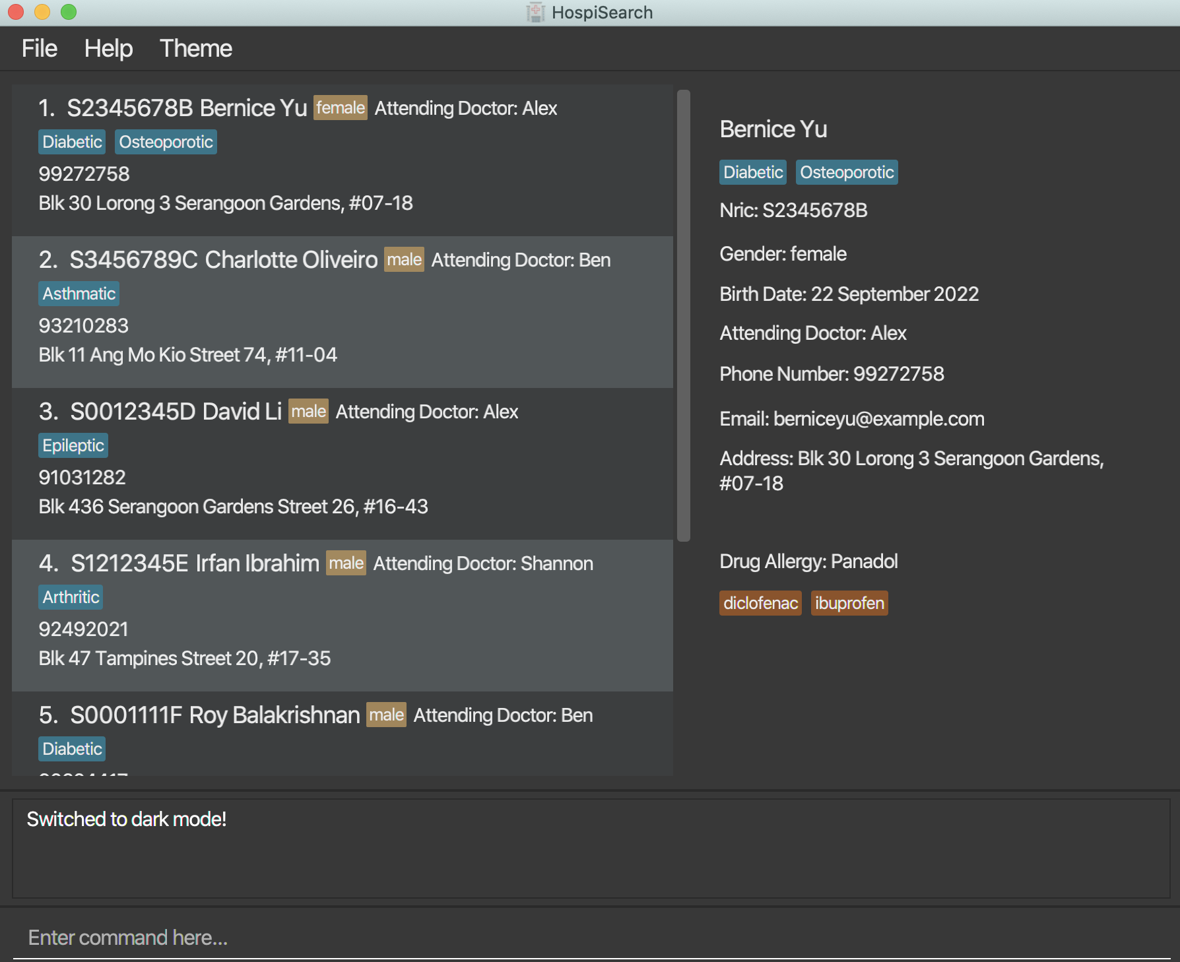Click Blk 436 Serangoon Gardens address

(233, 507)
